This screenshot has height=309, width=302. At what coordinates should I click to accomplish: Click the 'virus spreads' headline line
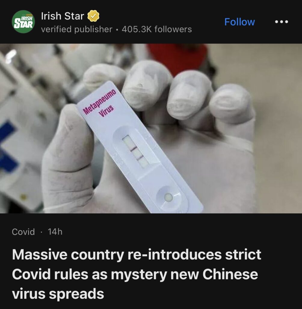(x=58, y=294)
